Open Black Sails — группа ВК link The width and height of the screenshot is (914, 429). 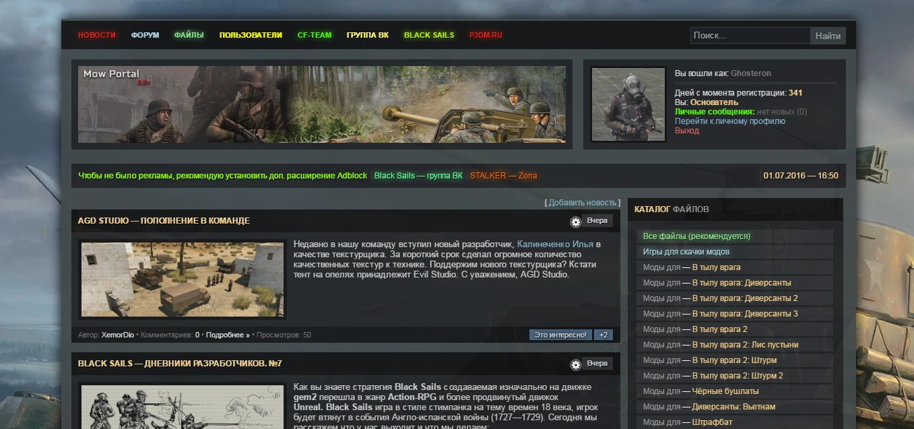click(x=418, y=176)
